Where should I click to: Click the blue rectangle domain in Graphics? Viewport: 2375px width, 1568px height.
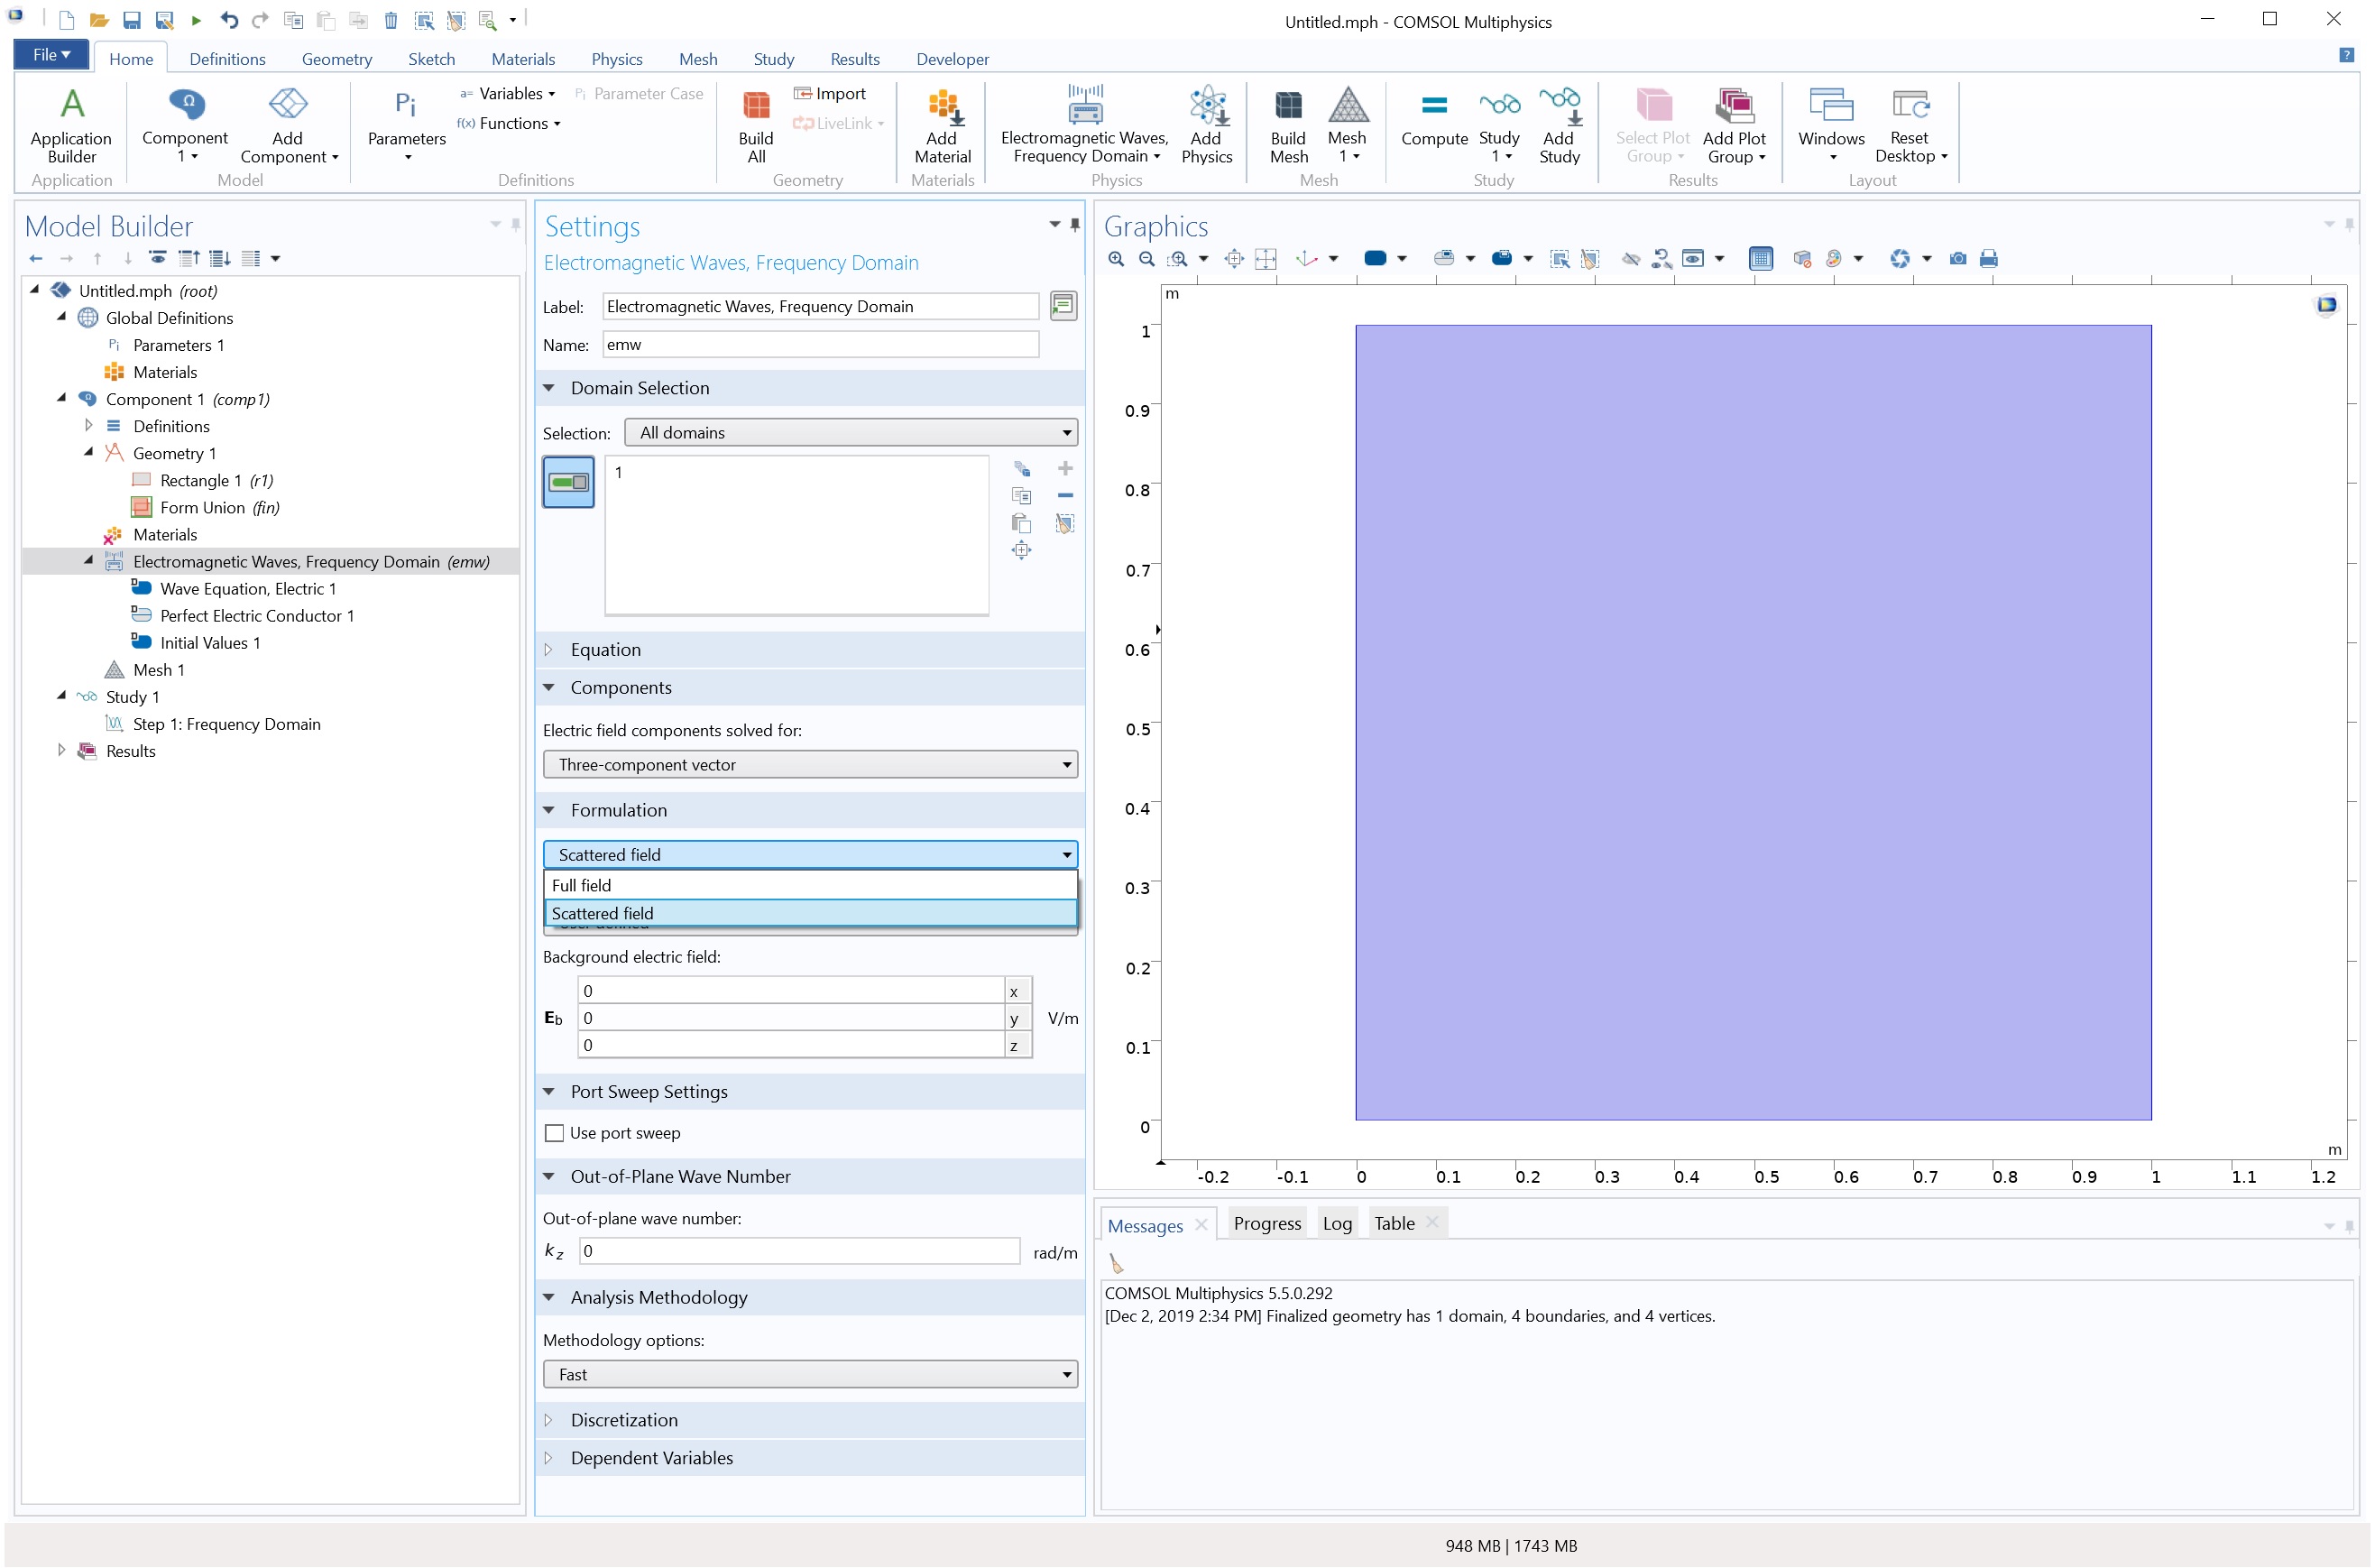tap(1753, 722)
